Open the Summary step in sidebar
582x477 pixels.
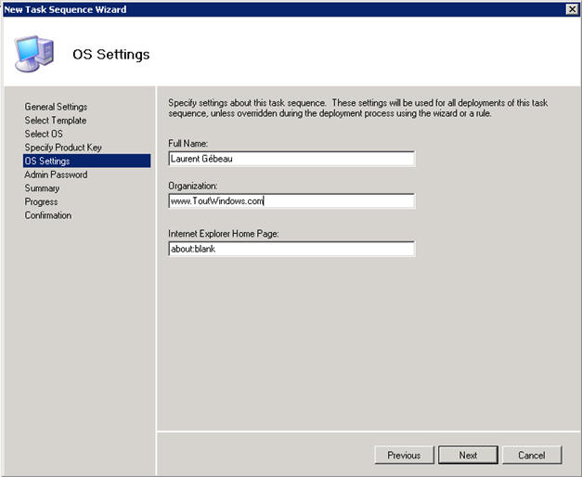(43, 188)
